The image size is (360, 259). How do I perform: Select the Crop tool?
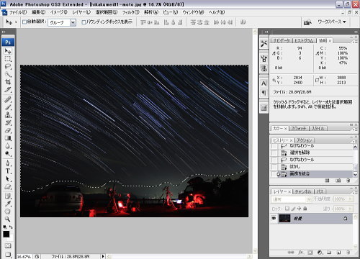[8, 82]
